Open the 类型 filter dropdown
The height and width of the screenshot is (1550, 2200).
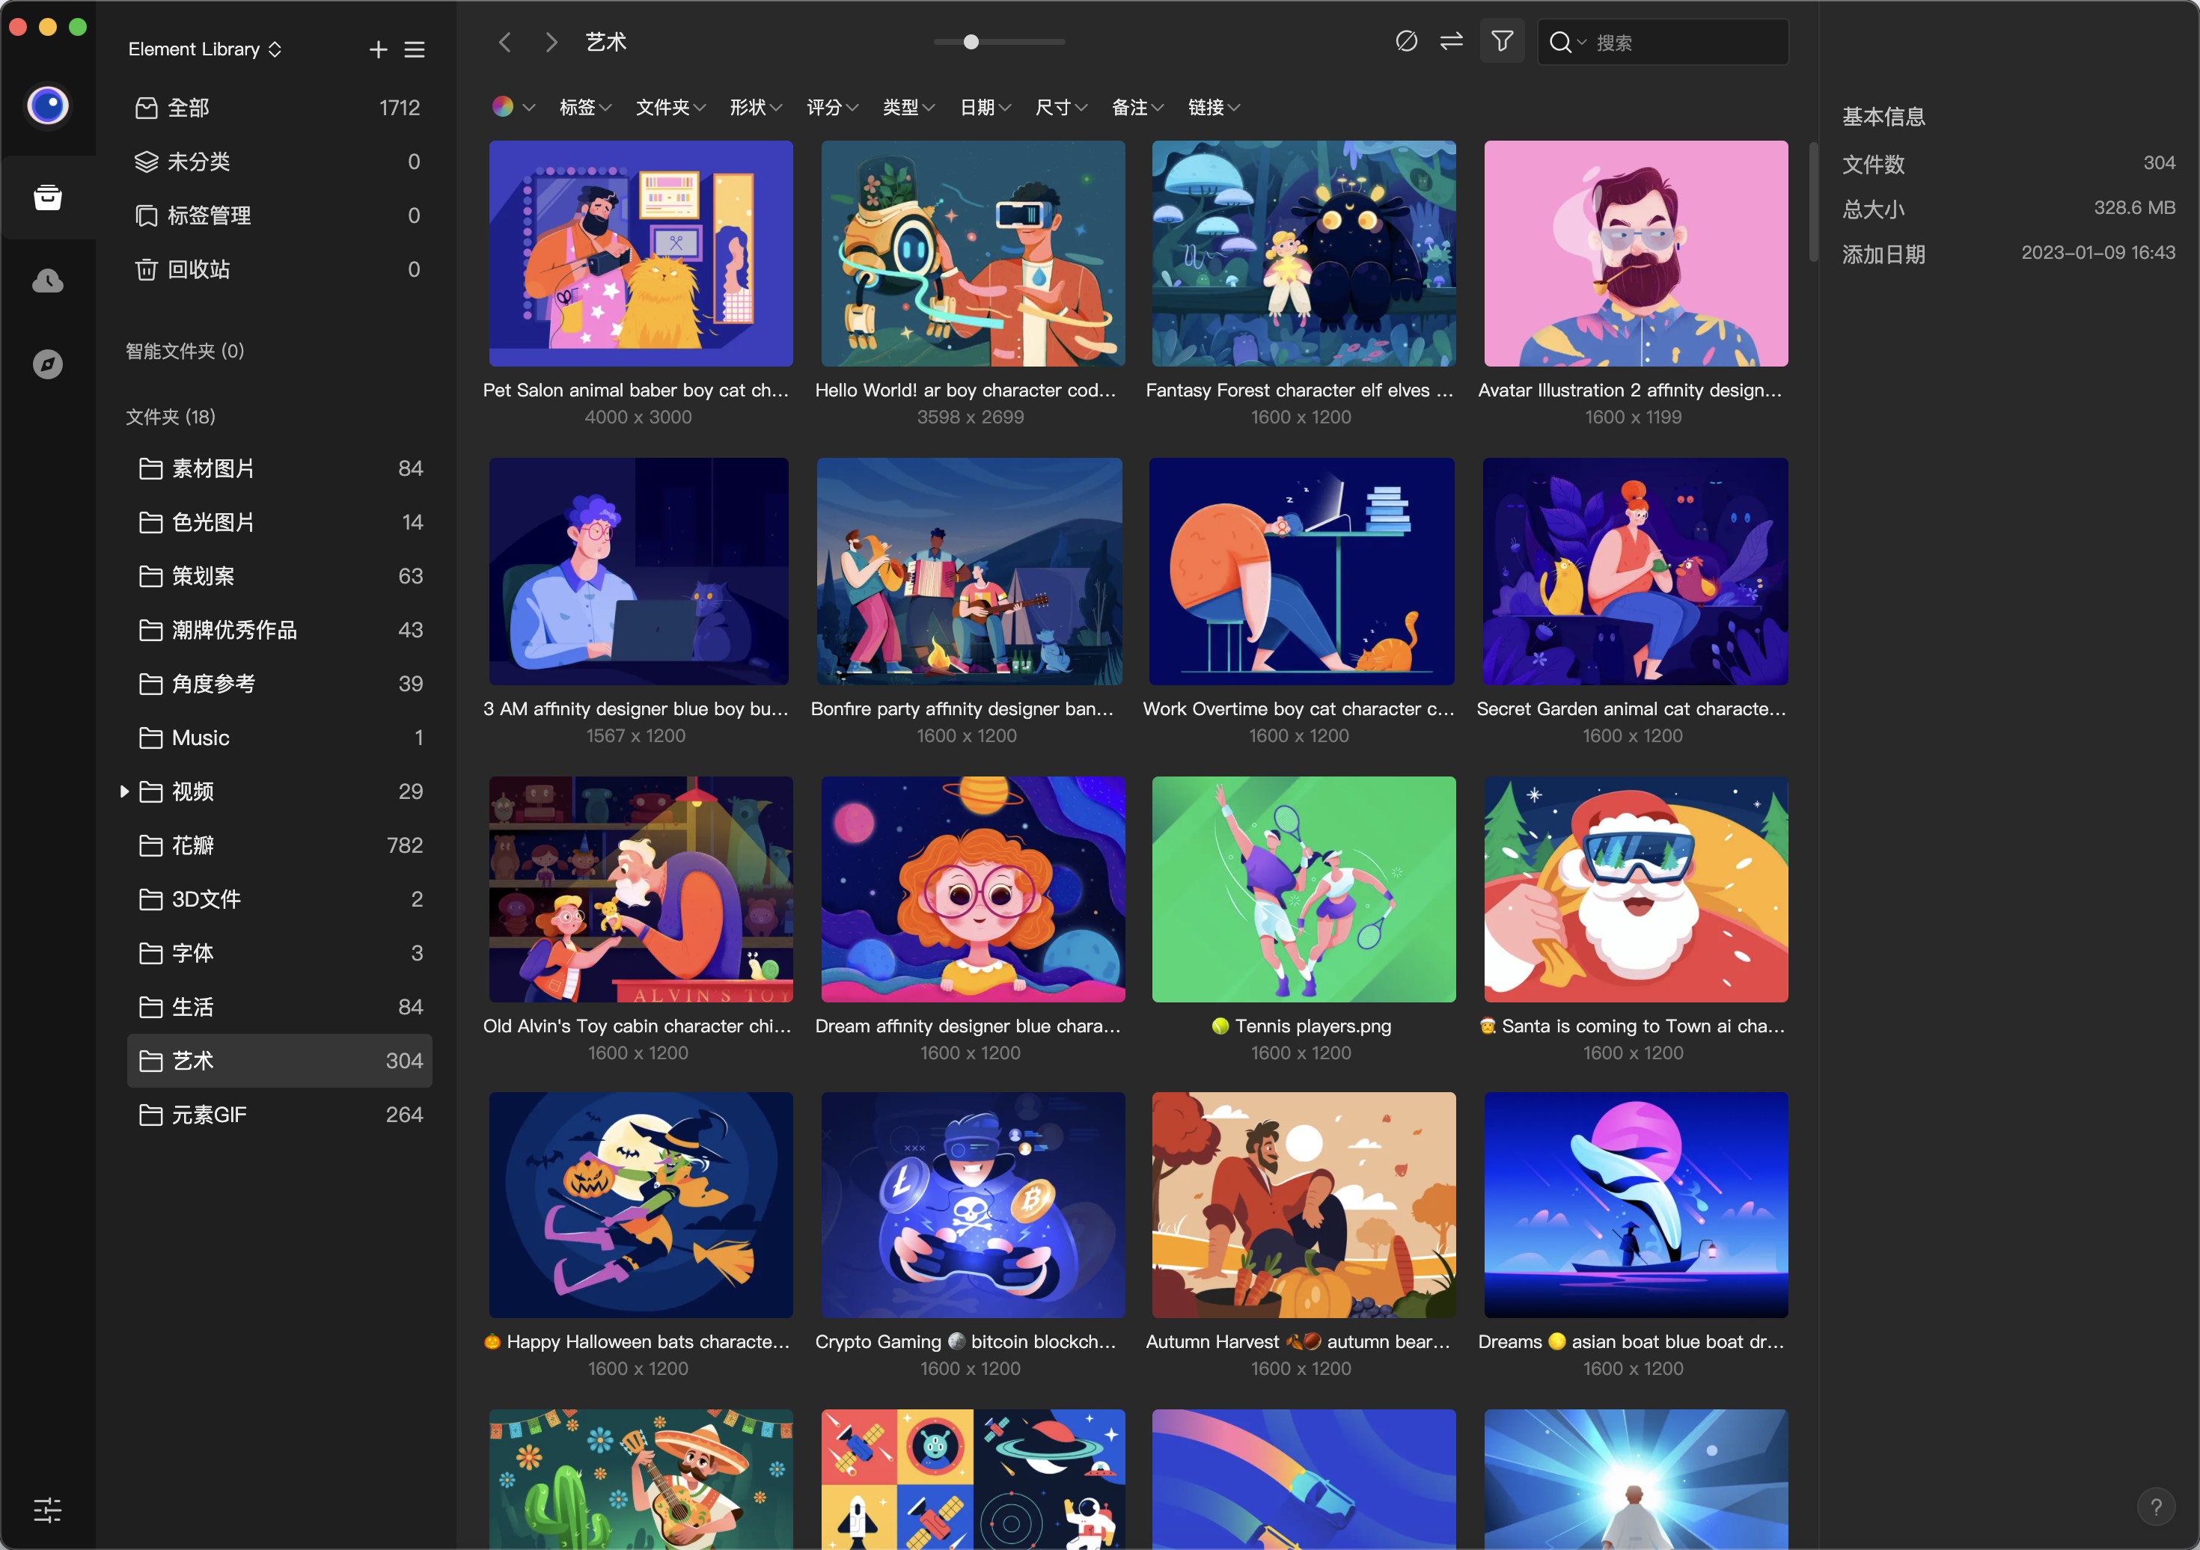tap(908, 107)
